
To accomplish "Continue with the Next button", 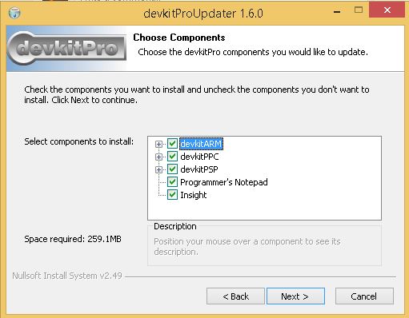I will (295, 296).
